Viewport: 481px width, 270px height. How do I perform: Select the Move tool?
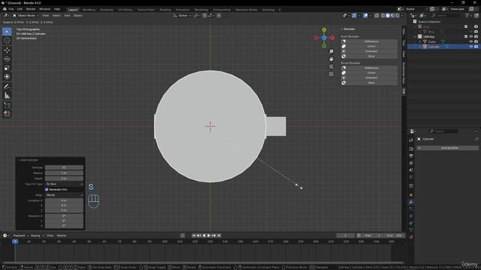(x=7, y=50)
